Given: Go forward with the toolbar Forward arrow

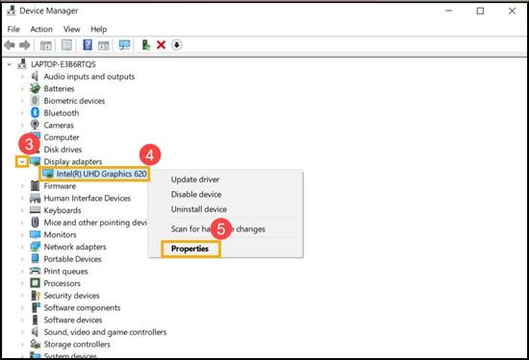Looking at the screenshot, I should (x=25, y=45).
